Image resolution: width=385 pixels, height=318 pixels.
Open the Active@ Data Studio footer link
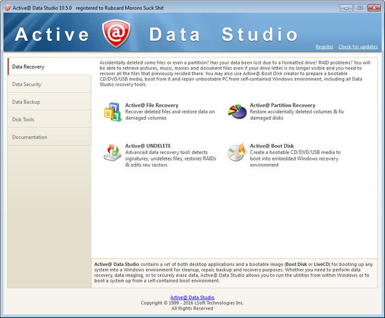coord(192,297)
